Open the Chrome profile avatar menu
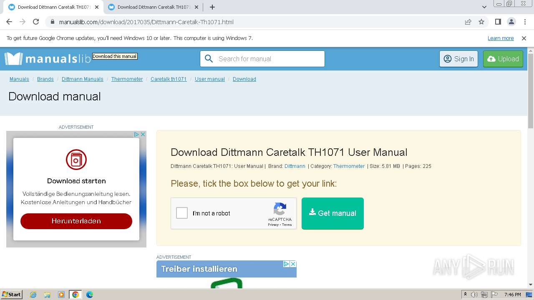The height and width of the screenshot is (300, 534). coord(511,22)
